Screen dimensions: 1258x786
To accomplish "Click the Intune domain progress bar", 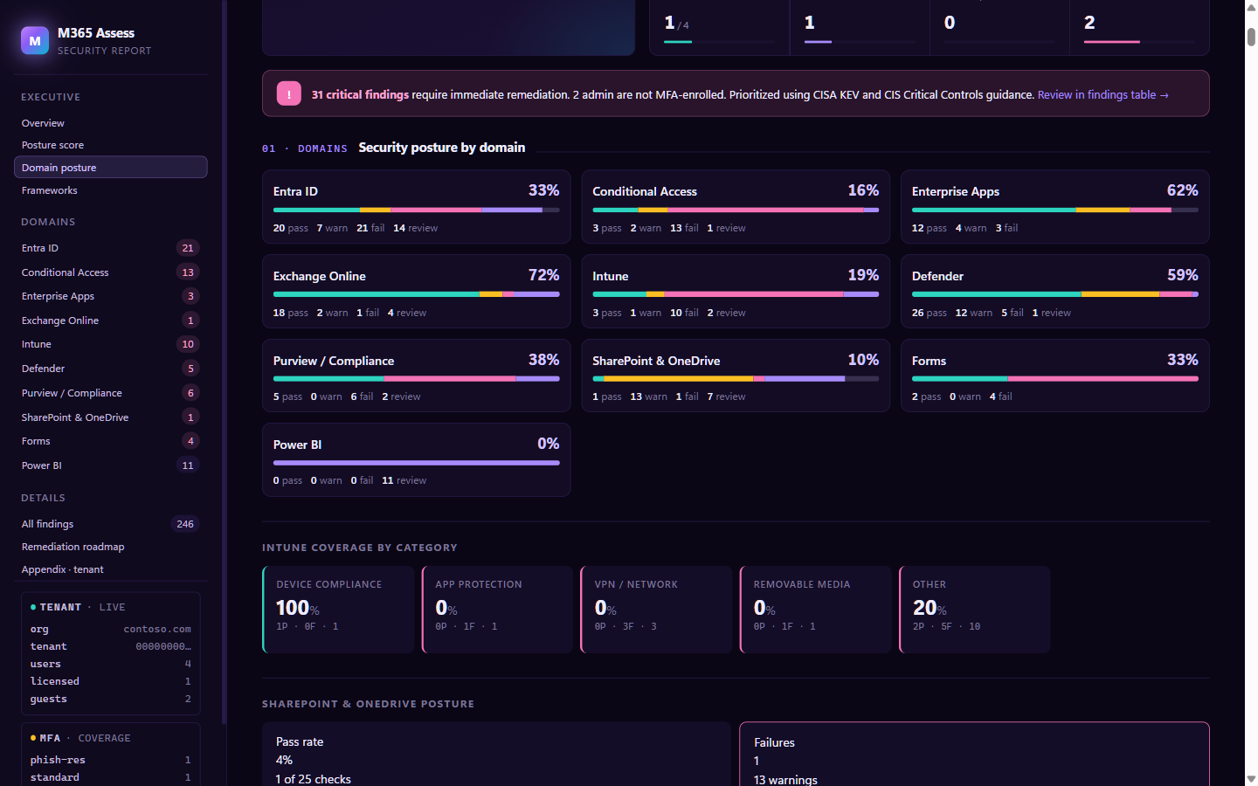I will coord(735,294).
